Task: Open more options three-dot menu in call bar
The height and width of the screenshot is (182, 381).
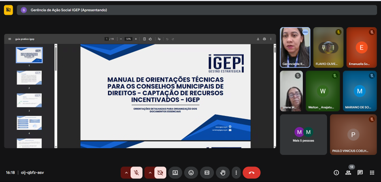Action: coord(236,172)
